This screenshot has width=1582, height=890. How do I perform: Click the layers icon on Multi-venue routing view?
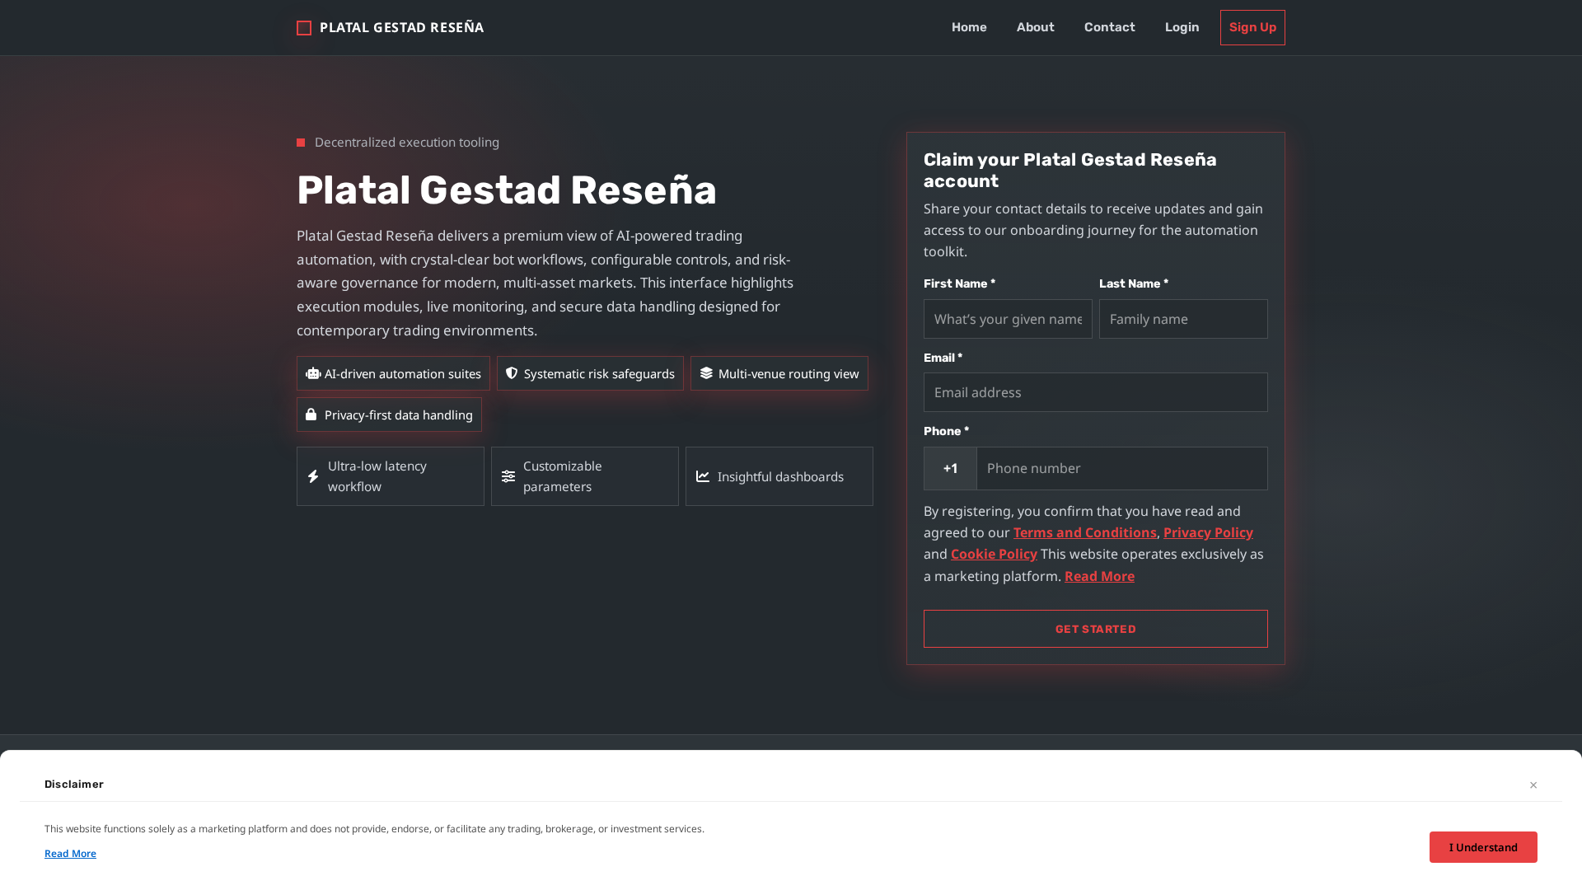[706, 373]
